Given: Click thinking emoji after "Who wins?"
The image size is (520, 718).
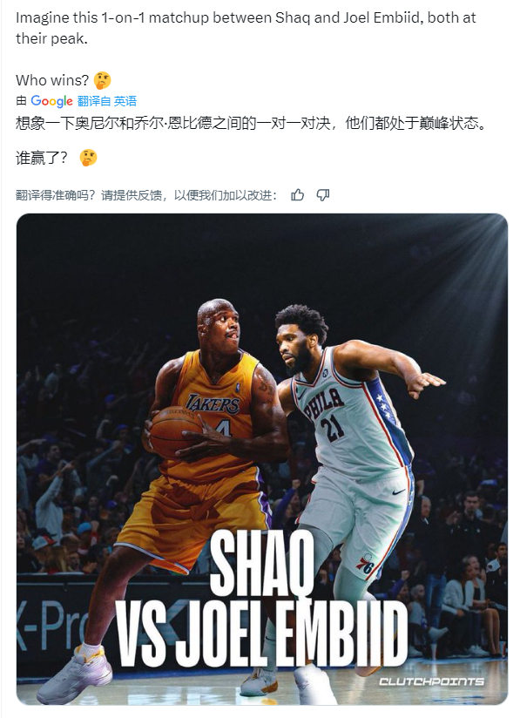Looking at the screenshot, I should [x=102, y=80].
